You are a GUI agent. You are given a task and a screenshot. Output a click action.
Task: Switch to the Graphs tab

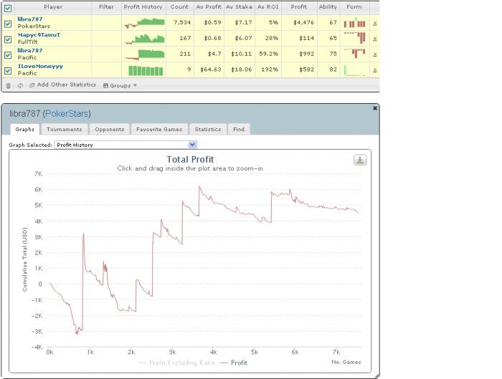click(x=24, y=129)
